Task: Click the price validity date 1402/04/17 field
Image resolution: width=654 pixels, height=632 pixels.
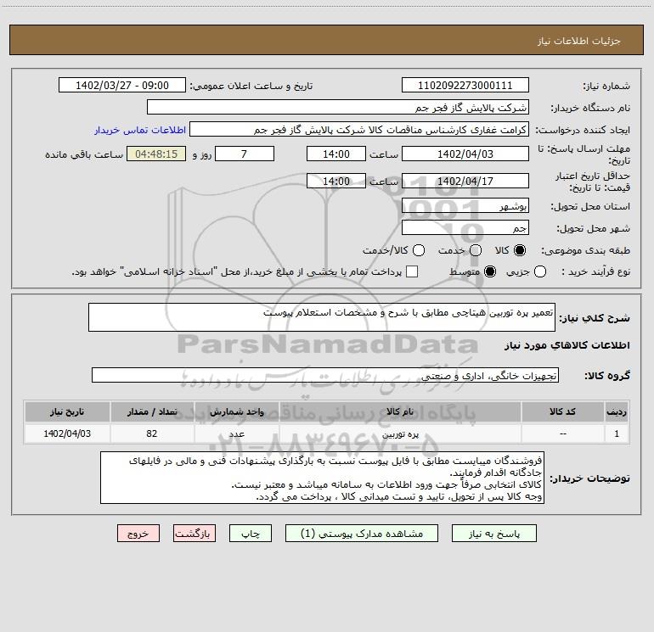Action: point(465,181)
